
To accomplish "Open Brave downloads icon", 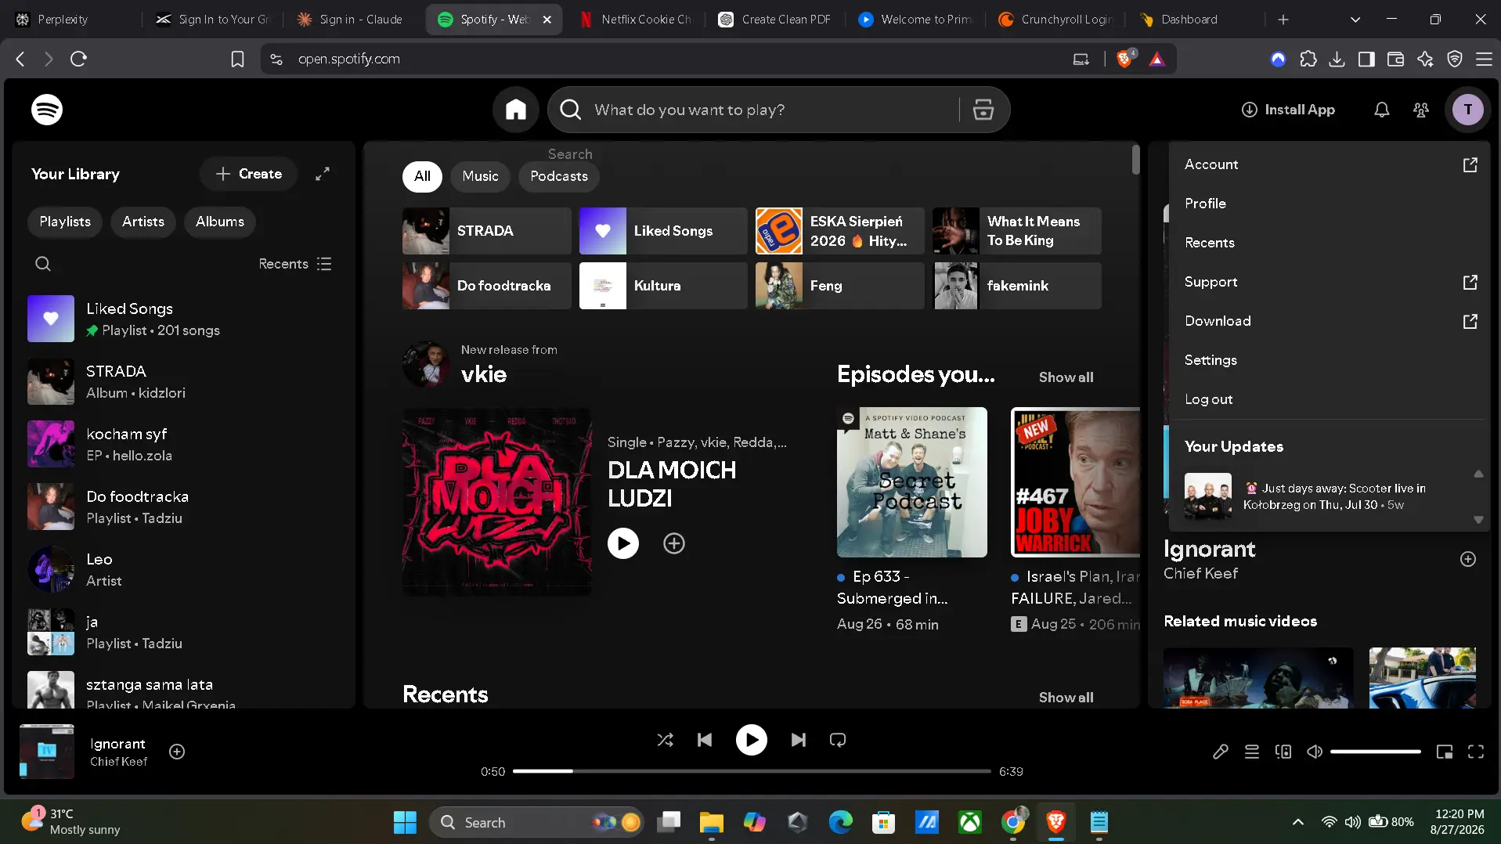I will click(x=1337, y=59).
